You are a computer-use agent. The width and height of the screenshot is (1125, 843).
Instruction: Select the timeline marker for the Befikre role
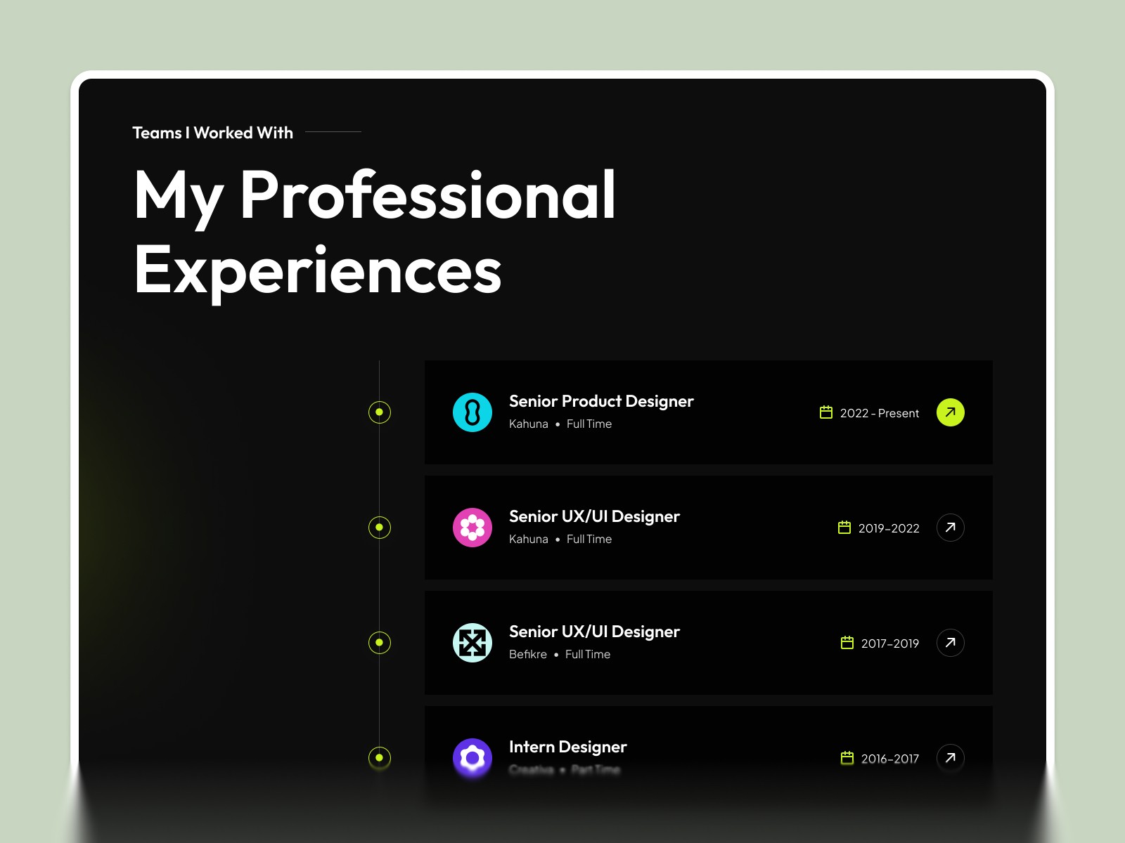pyautogui.click(x=380, y=643)
